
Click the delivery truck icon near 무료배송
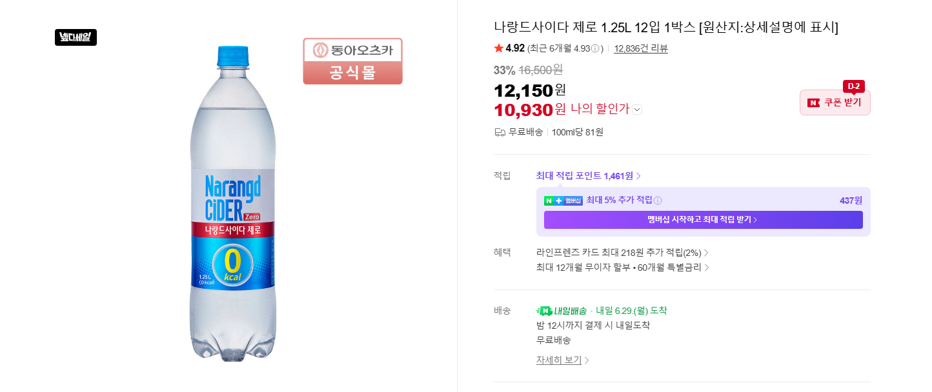(500, 132)
